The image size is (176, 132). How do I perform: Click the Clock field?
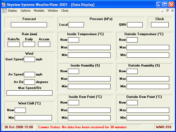tap(160, 25)
